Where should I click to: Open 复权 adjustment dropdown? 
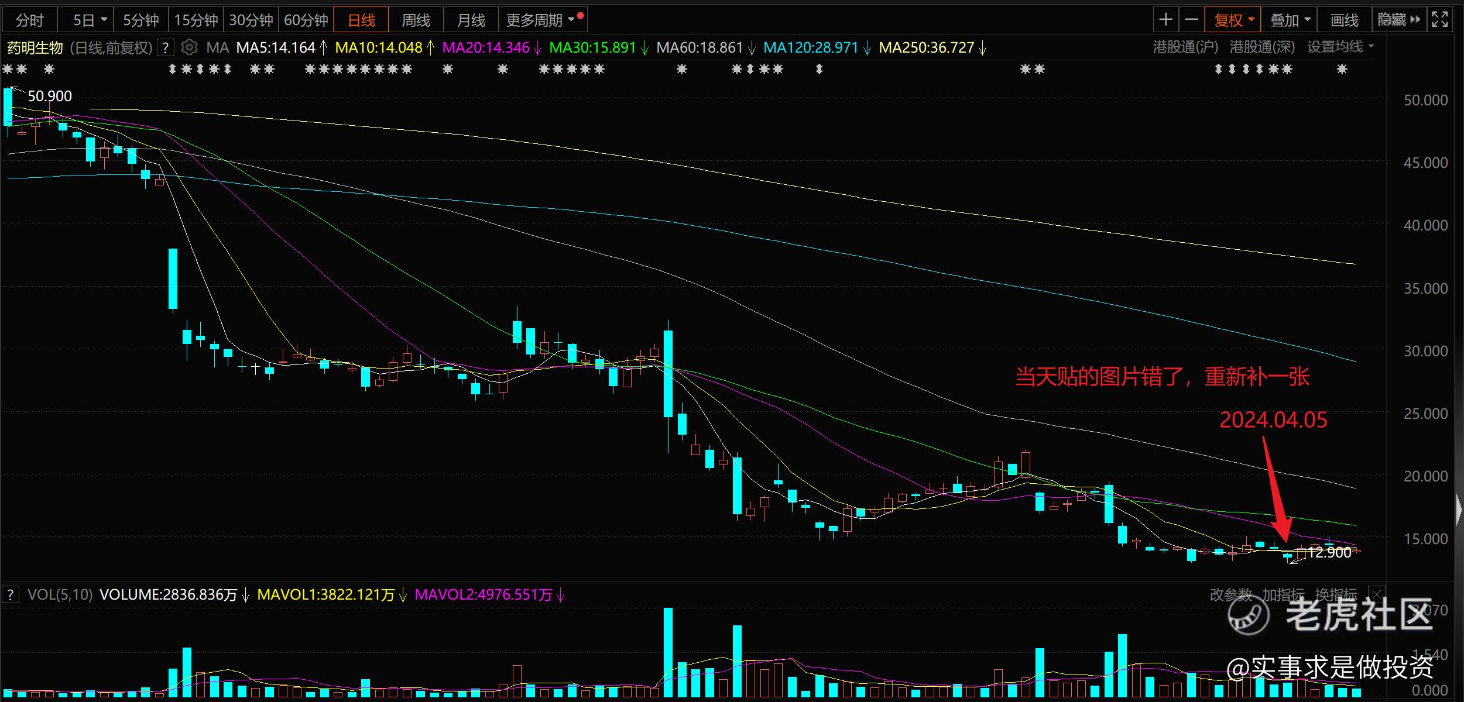click(x=1233, y=20)
